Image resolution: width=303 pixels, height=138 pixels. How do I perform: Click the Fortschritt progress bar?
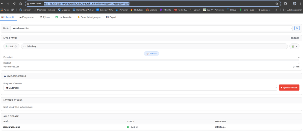click(x=151, y=60)
